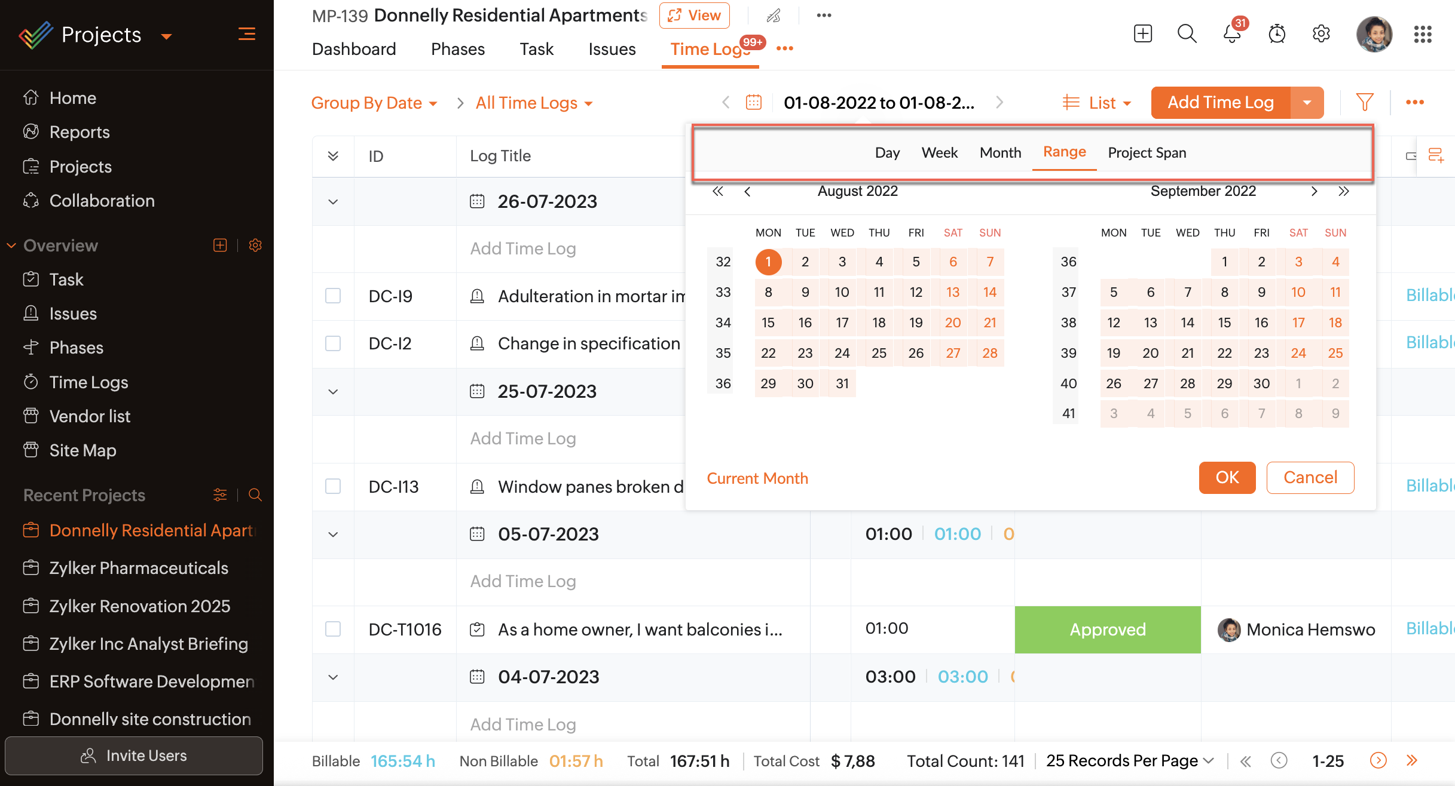The image size is (1455, 786).
Task: Open the Issues tab
Action: (x=612, y=49)
